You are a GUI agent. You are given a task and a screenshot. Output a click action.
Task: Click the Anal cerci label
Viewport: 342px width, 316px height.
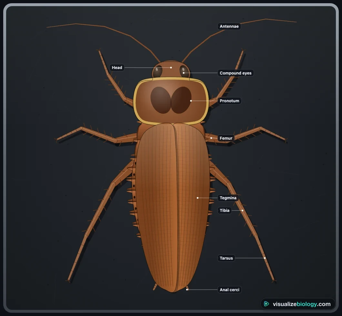pos(229,290)
